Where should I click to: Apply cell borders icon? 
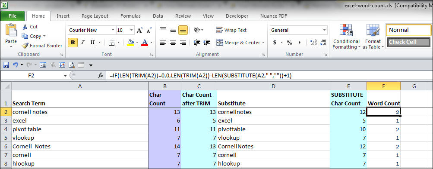point(111,43)
